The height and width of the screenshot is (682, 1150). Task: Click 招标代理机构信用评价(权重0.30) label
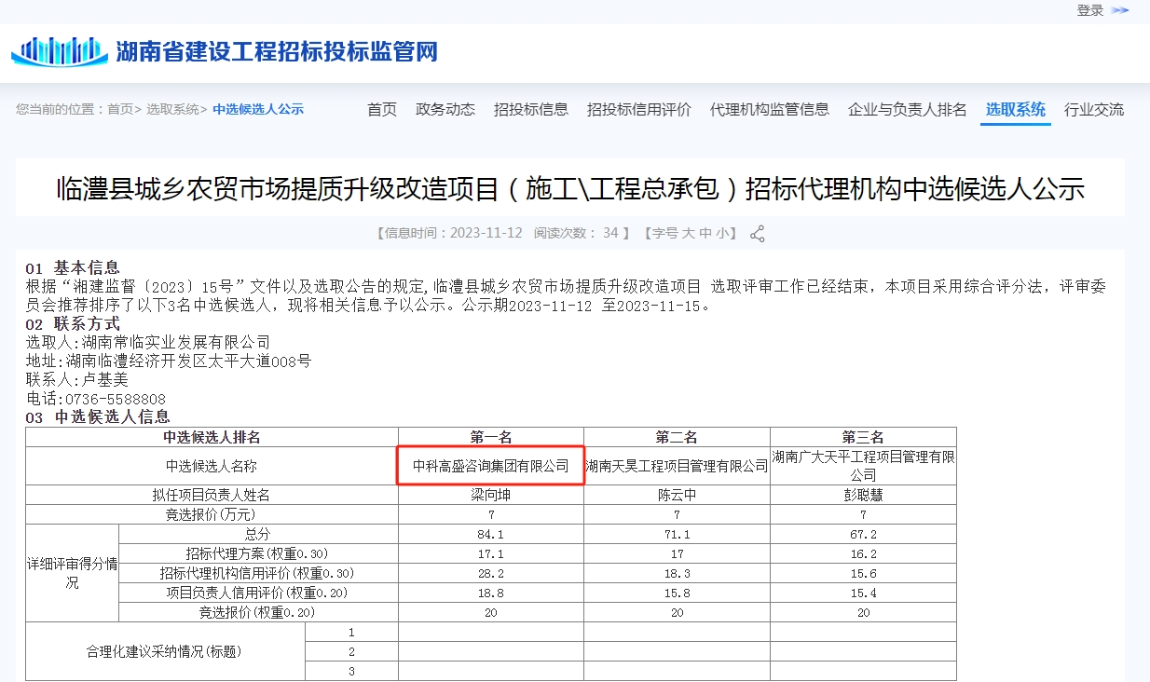[257, 573]
